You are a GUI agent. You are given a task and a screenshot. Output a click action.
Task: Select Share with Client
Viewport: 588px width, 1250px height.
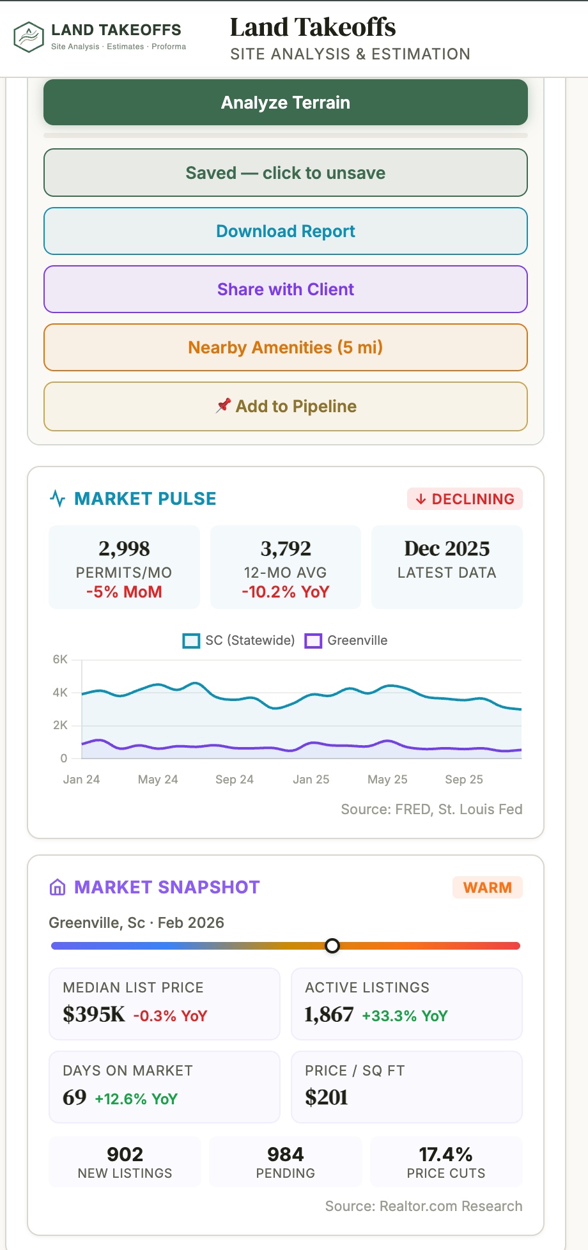pos(285,289)
